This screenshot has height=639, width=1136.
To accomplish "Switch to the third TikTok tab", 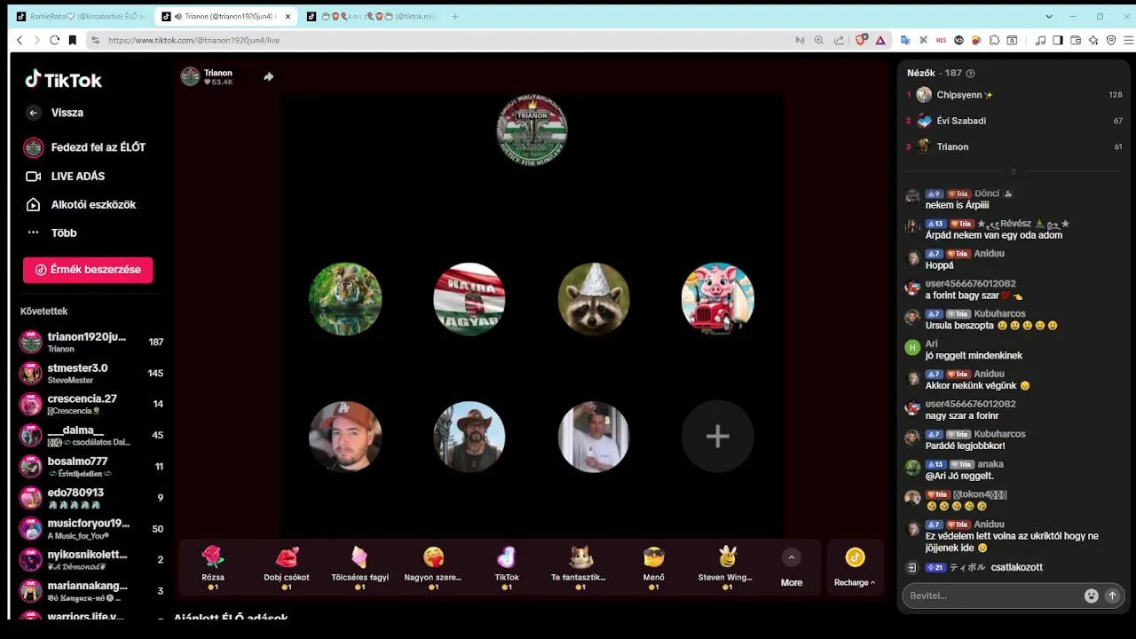I will (370, 16).
